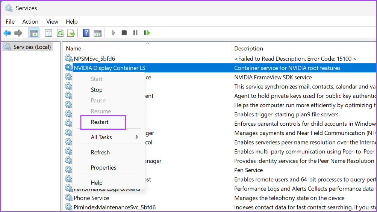This screenshot has height=212, width=377.
Task: Choose Refresh in the context menu
Action: [x=100, y=152]
